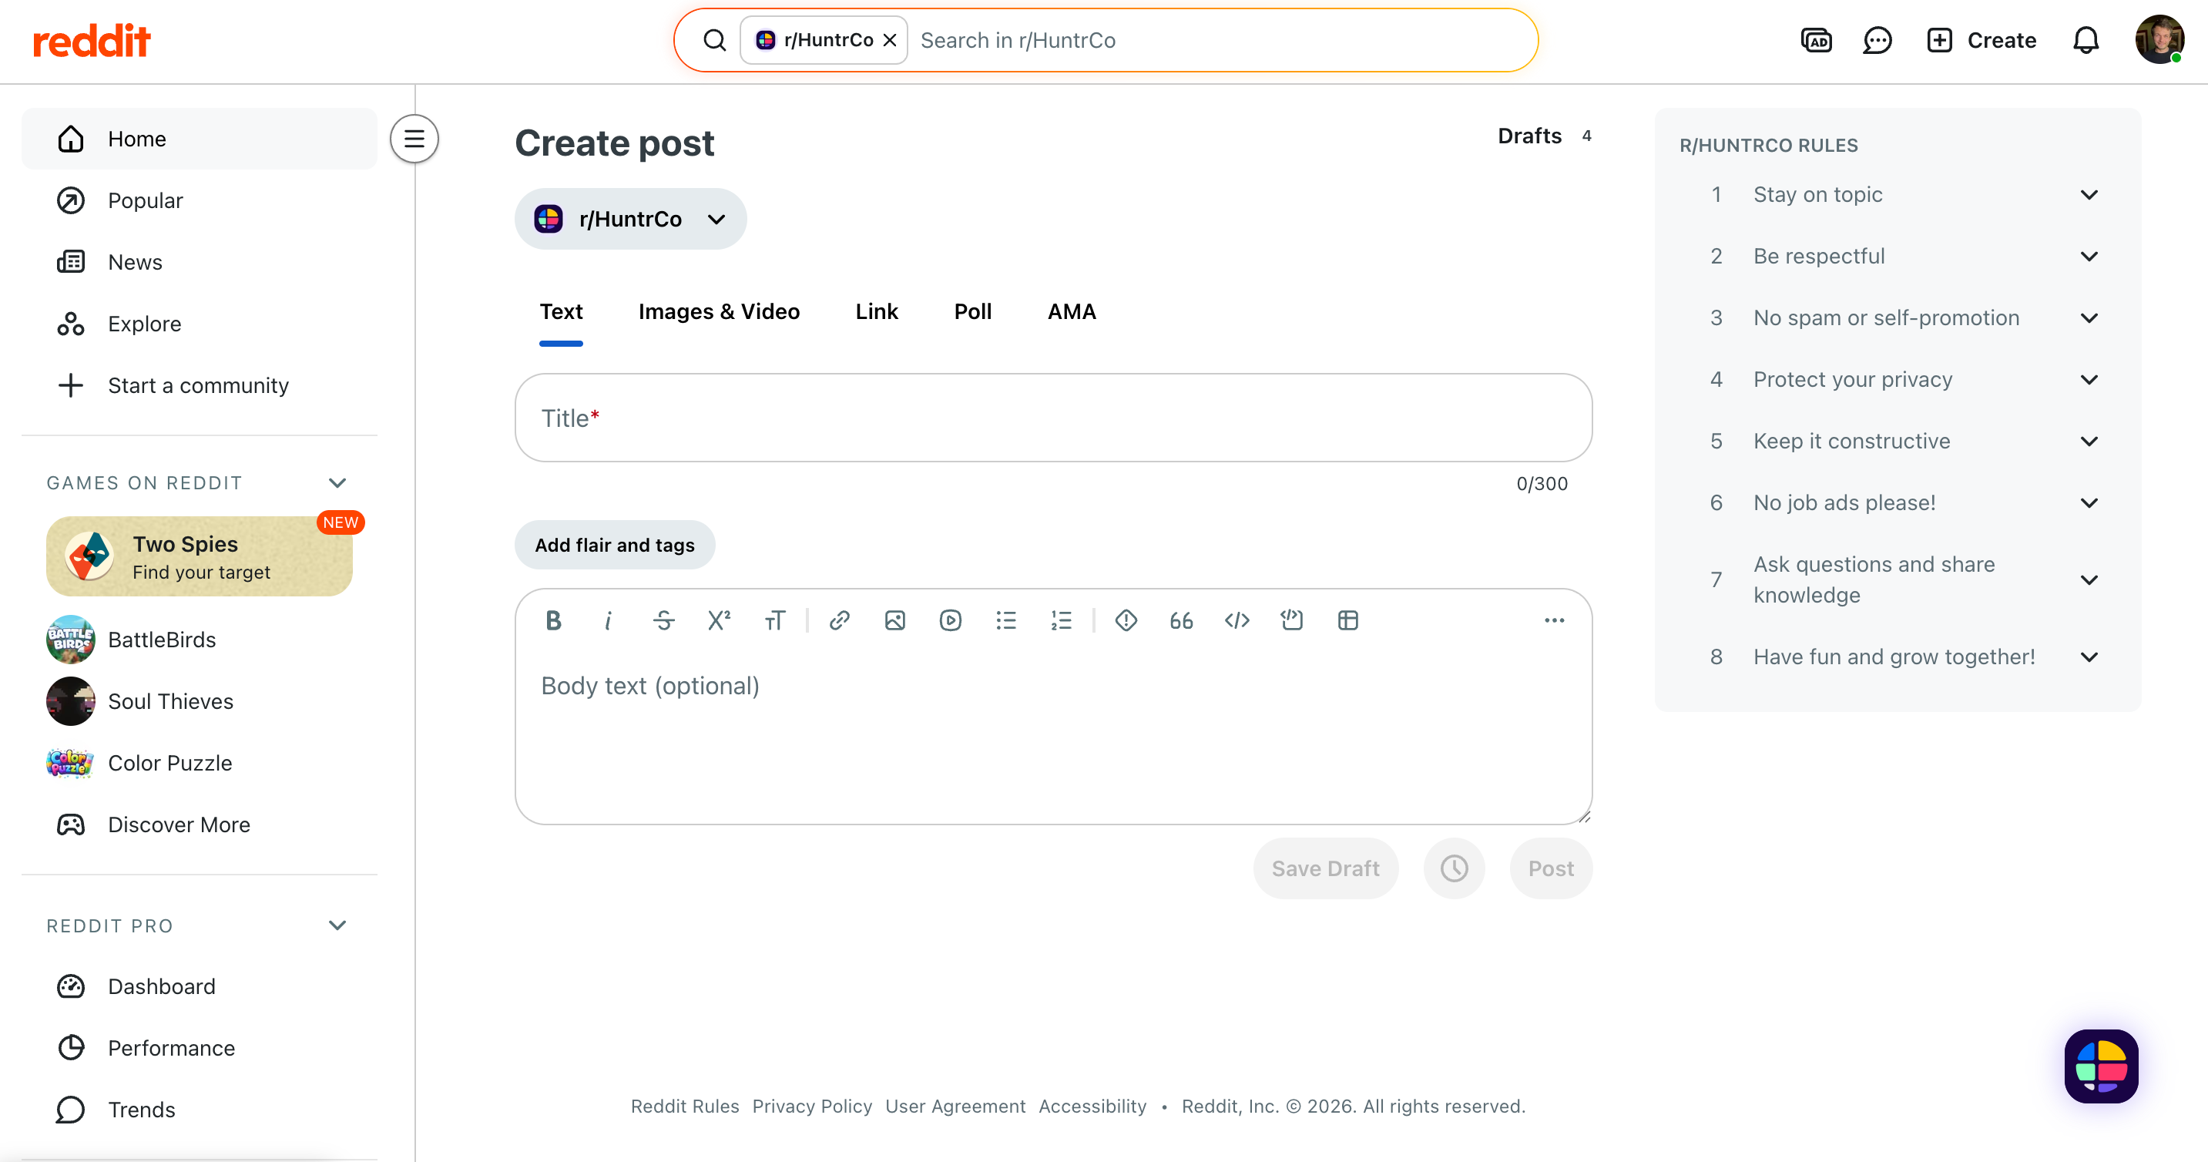
Task: Insert a link with toolbar icon
Action: (839, 620)
